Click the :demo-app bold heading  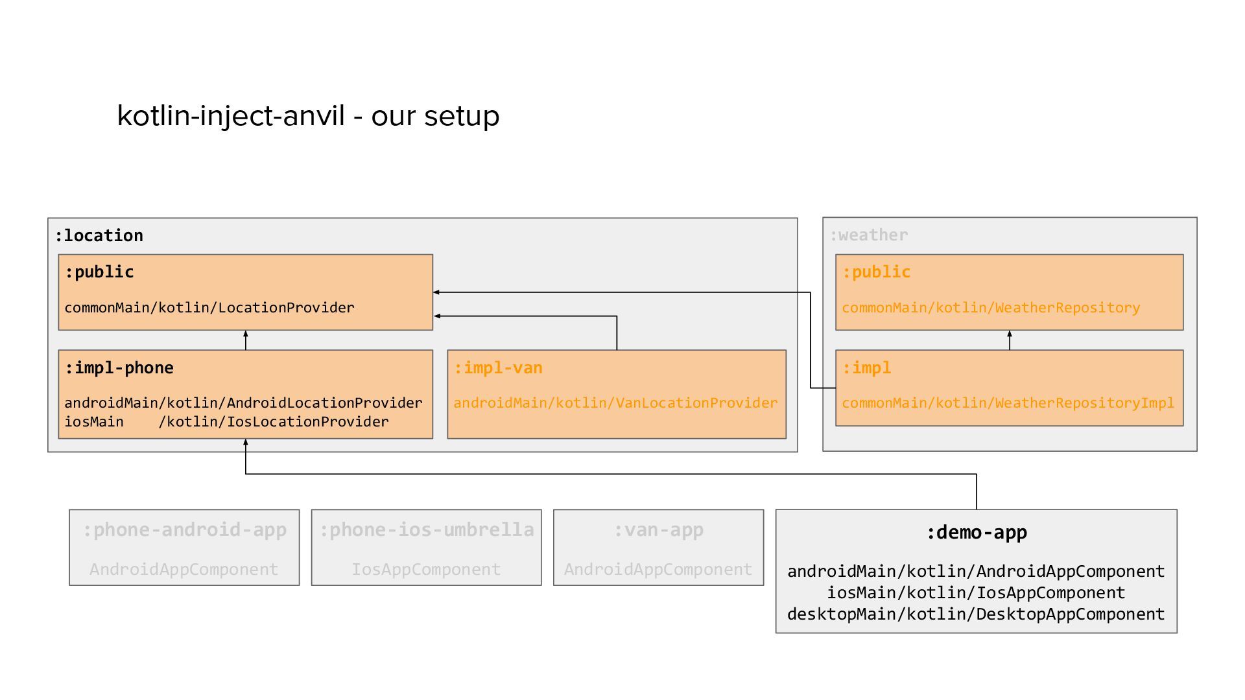pyautogui.click(x=976, y=532)
